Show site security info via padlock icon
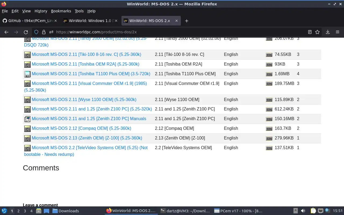 point(44,32)
